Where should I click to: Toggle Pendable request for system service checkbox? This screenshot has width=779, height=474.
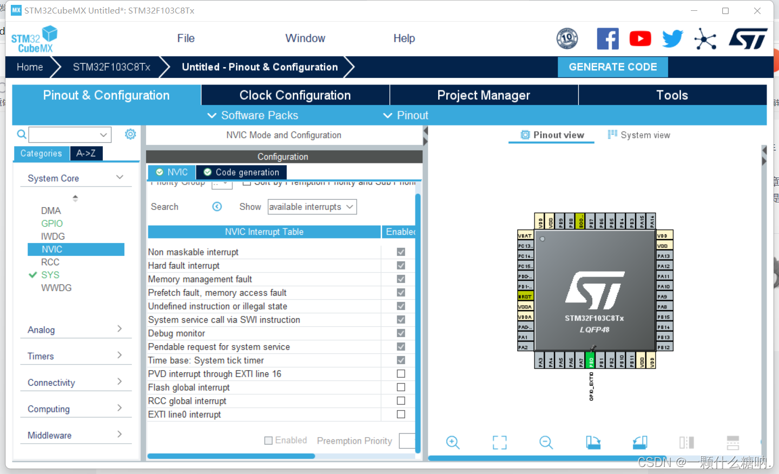(401, 346)
